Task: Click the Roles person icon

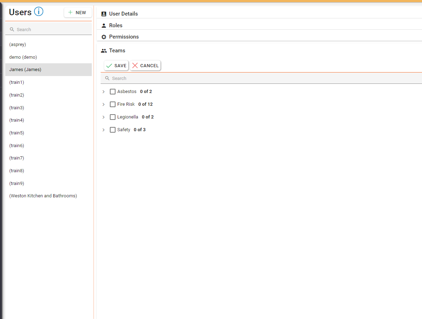Action: 104,25
